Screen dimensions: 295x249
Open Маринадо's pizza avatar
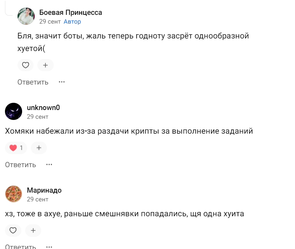13,194
